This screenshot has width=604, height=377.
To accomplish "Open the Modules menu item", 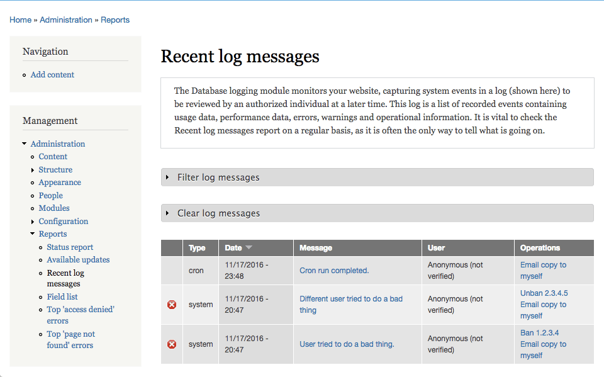I will pyautogui.click(x=54, y=208).
